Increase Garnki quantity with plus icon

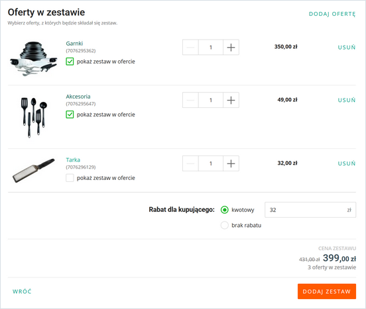[231, 47]
